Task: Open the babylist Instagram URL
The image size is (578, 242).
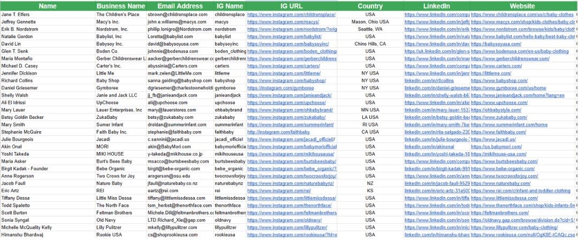Action: coord(284,36)
